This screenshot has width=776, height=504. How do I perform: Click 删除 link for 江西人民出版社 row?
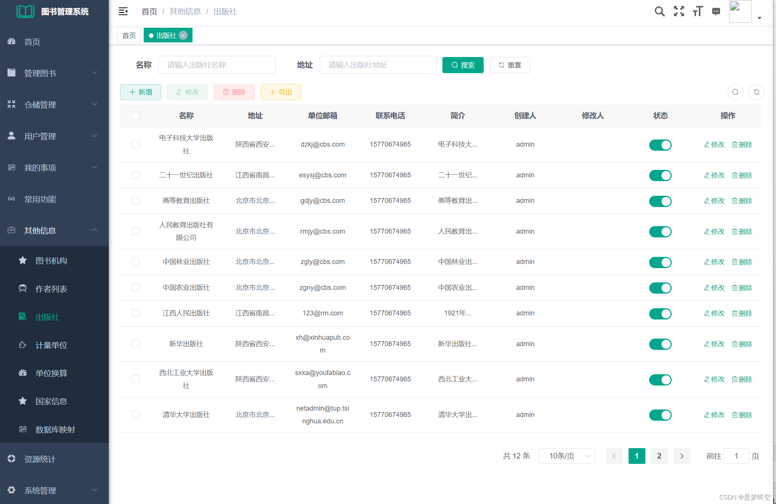point(742,313)
